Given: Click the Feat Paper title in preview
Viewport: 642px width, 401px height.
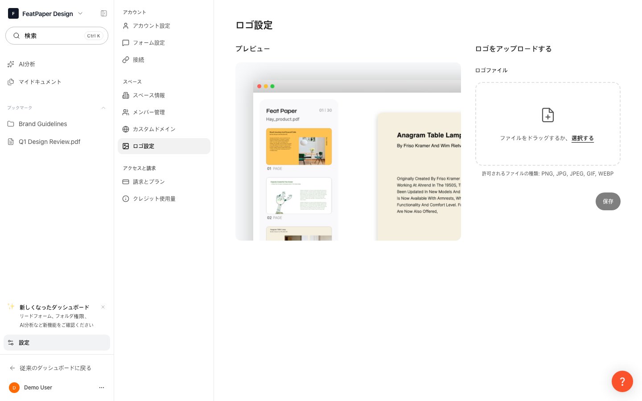Looking at the screenshot, I should coord(281,111).
